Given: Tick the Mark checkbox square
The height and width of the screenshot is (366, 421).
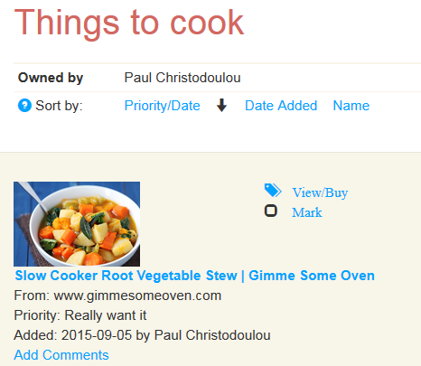Looking at the screenshot, I should (x=271, y=211).
